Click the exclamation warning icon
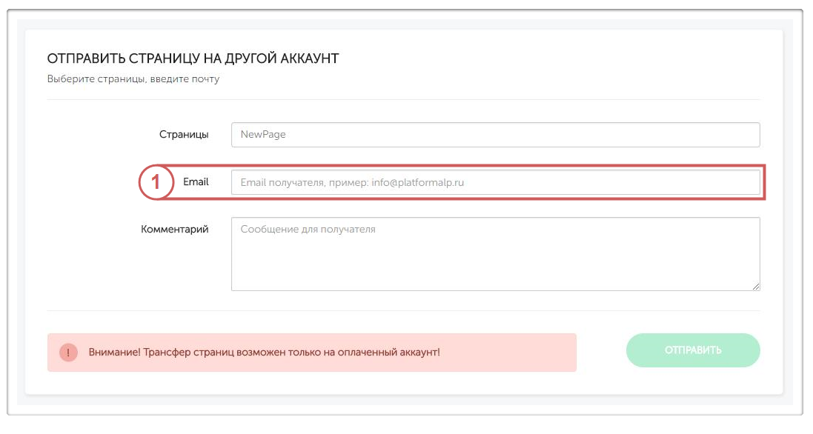 point(68,353)
